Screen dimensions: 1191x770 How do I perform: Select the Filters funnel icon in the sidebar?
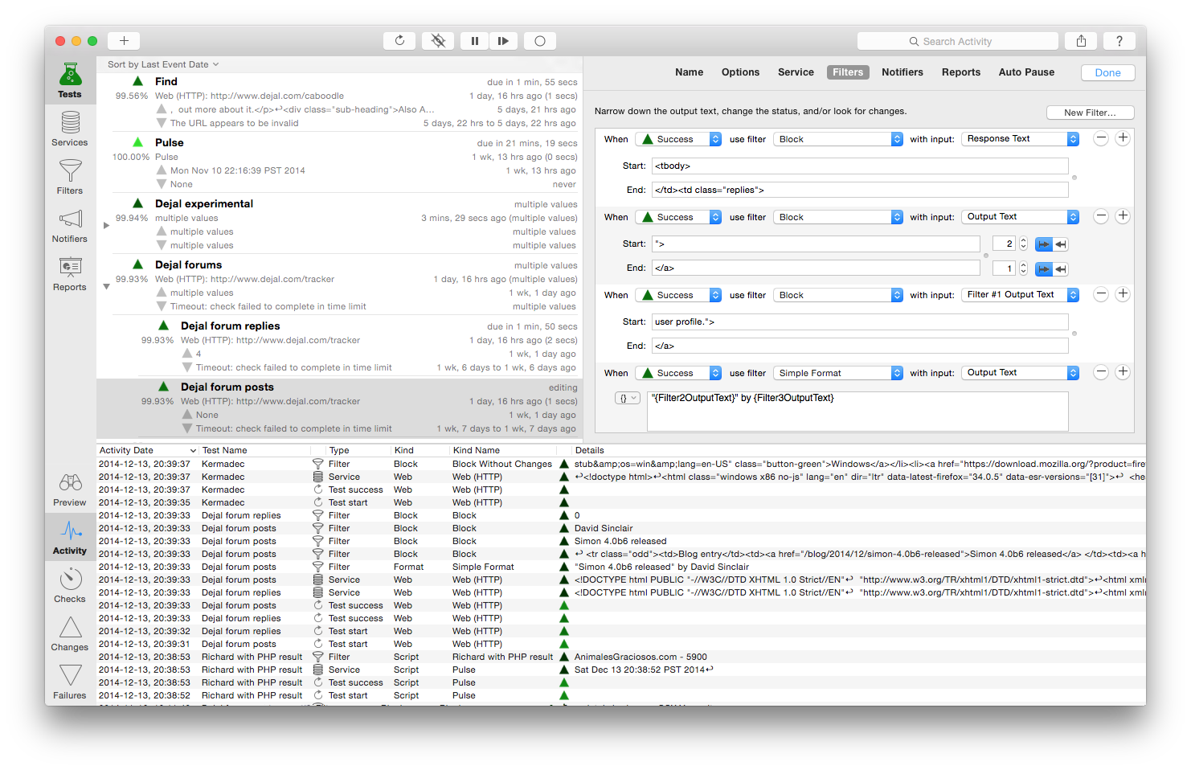(70, 177)
